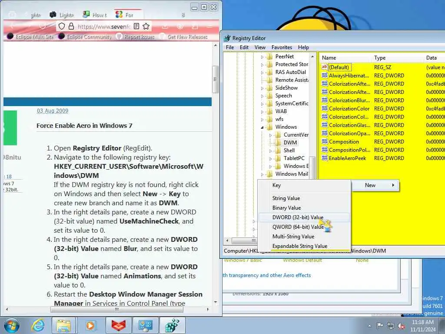
Task: Expand the Windows Mail key
Action: (x=262, y=174)
